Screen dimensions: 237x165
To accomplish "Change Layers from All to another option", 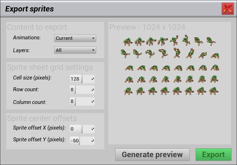I will coord(75,50).
